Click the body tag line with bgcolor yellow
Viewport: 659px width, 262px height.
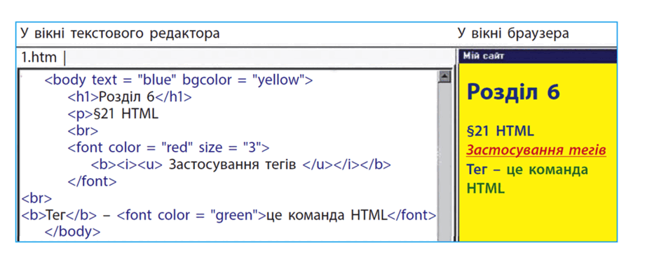pos(179,80)
